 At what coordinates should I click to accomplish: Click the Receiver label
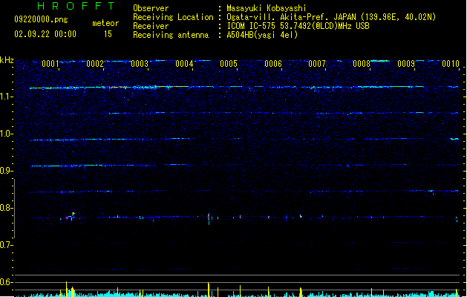pyautogui.click(x=151, y=26)
